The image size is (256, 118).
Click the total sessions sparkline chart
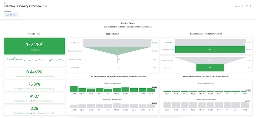click(x=34, y=61)
